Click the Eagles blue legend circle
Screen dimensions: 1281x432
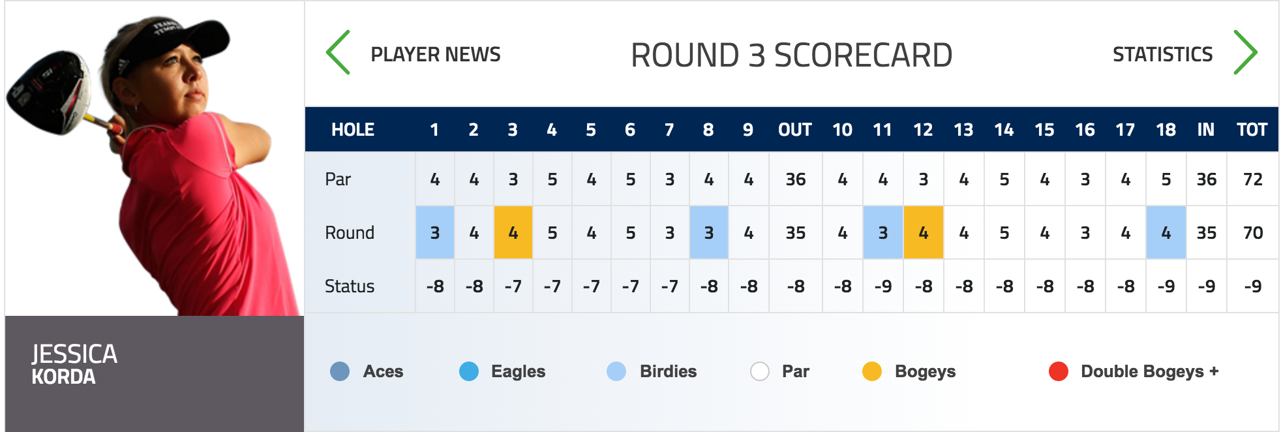point(469,371)
